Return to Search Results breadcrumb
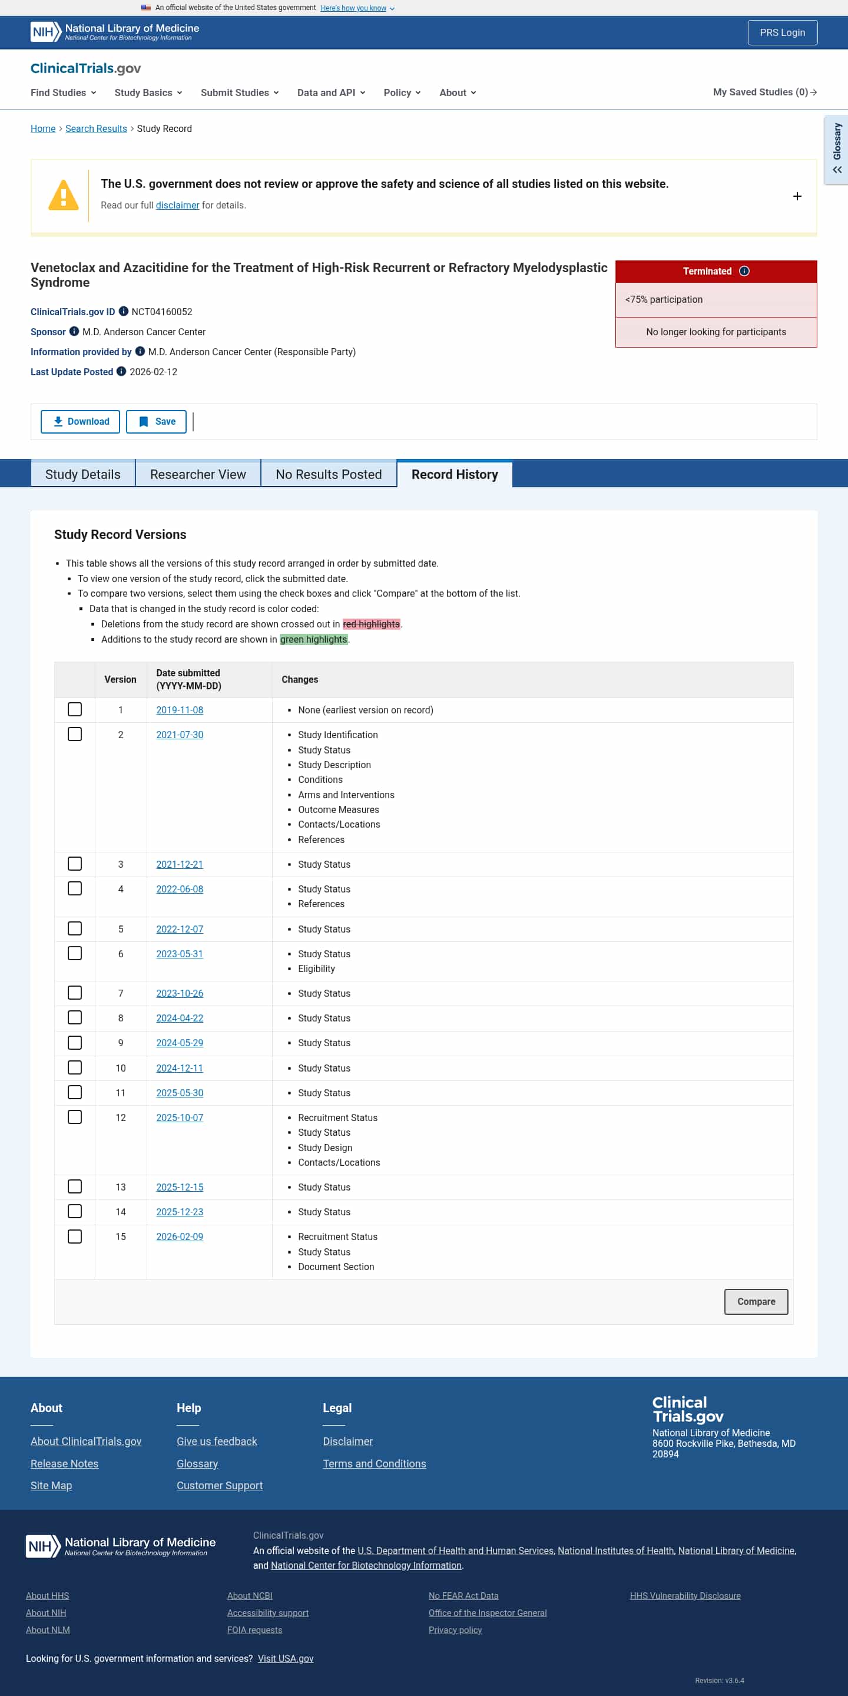This screenshot has height=1696, width=848. tap(96, 128)
